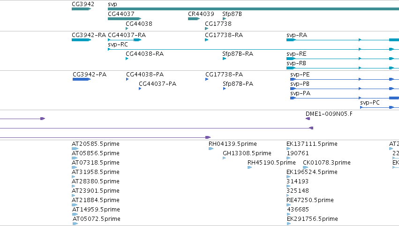Click the CK01078.3prime EST feature
The image size is (399, 226).
point(306,167)
